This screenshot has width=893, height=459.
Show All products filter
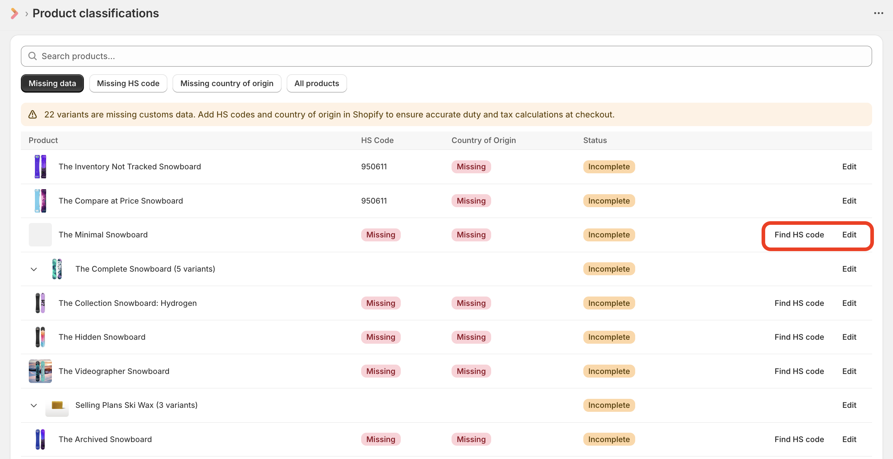coord(317,84)
